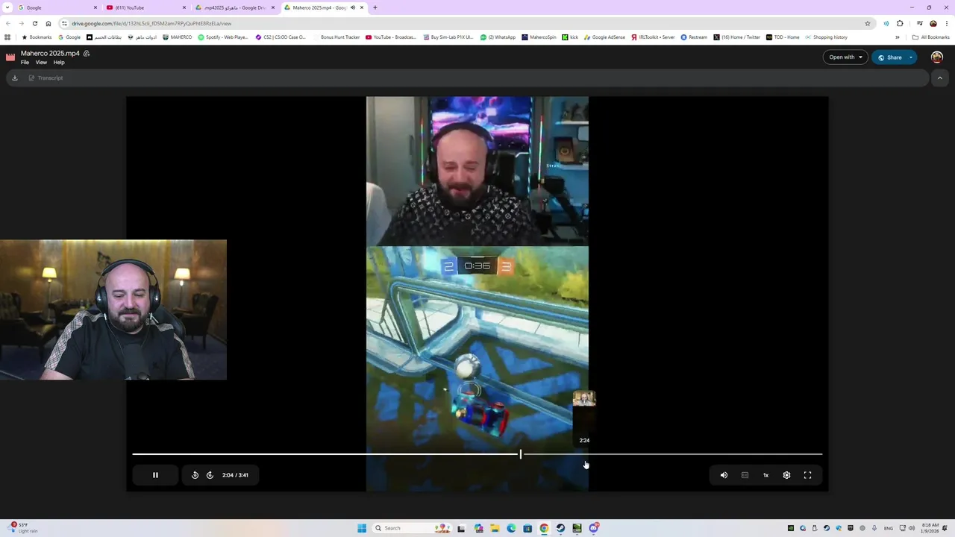The height and width of the screenshot is (537, 955).
Task: Open the weather widget showing Light rain
Action: [22, 528]
